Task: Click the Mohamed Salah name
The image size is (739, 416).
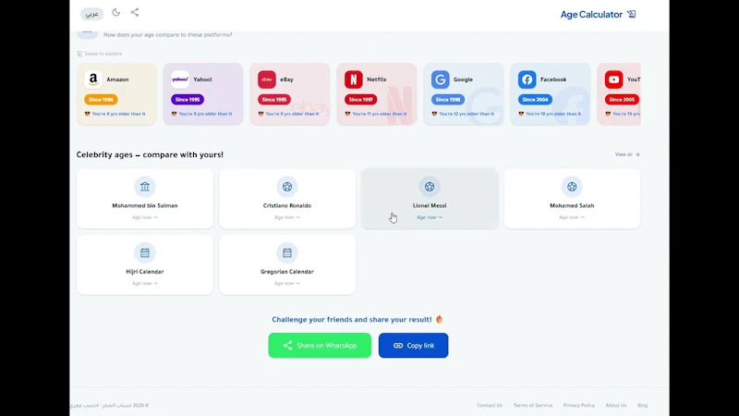Action: pyautogui.click(x=572, y=205)
